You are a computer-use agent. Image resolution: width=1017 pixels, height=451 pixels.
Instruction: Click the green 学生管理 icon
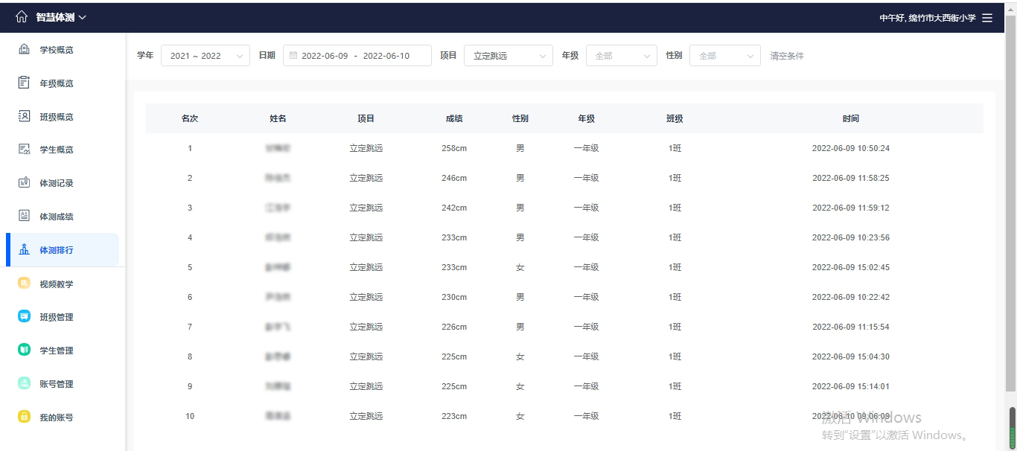coord(24,350)
